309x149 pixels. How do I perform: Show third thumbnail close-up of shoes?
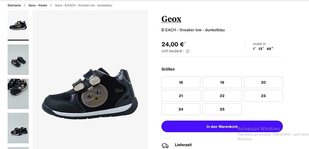(18, 94)
